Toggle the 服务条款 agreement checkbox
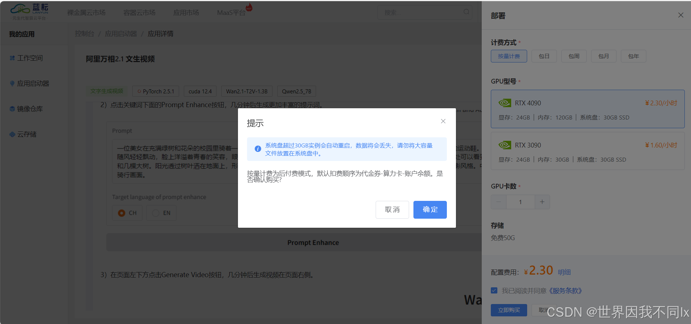The image size is (691, 324). [x=494, y=291]
